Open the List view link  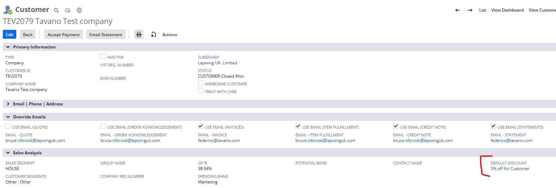click(x=483, y=10)
